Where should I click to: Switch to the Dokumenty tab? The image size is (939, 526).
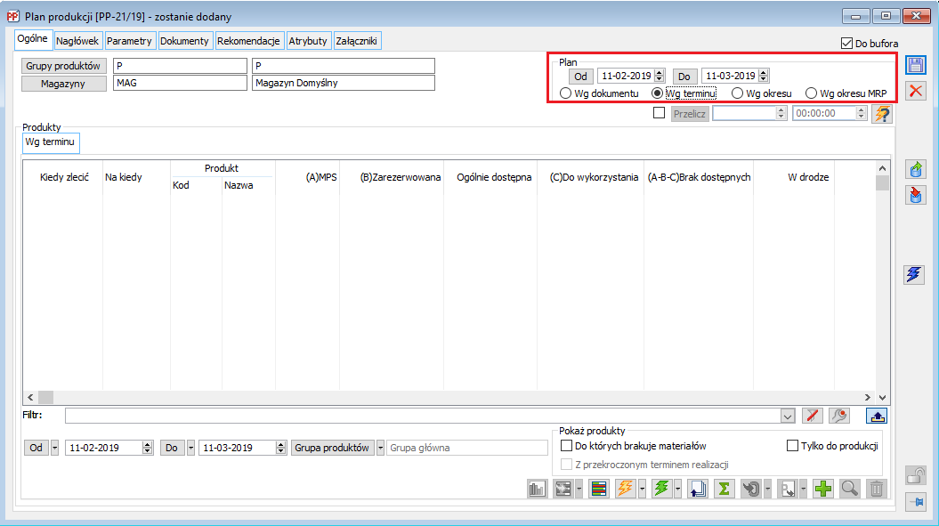click(x=184, y=41)
